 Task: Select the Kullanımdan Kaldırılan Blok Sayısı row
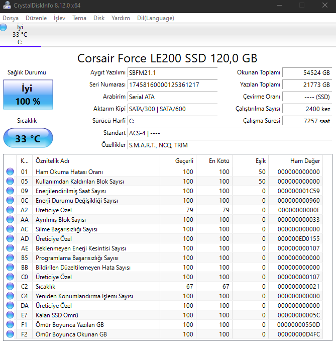[163, 181]
